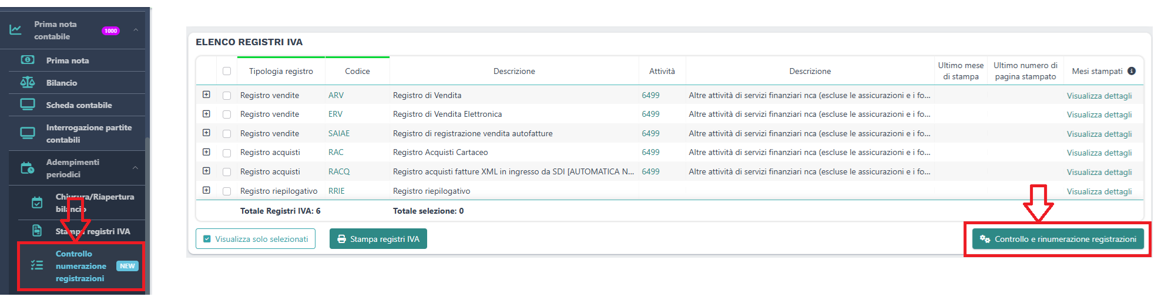Image resolution: width=1158 pixels, height=300 pixels.
Task: Expand the RACQ row with plus icon
Action: tap(206, 171)
